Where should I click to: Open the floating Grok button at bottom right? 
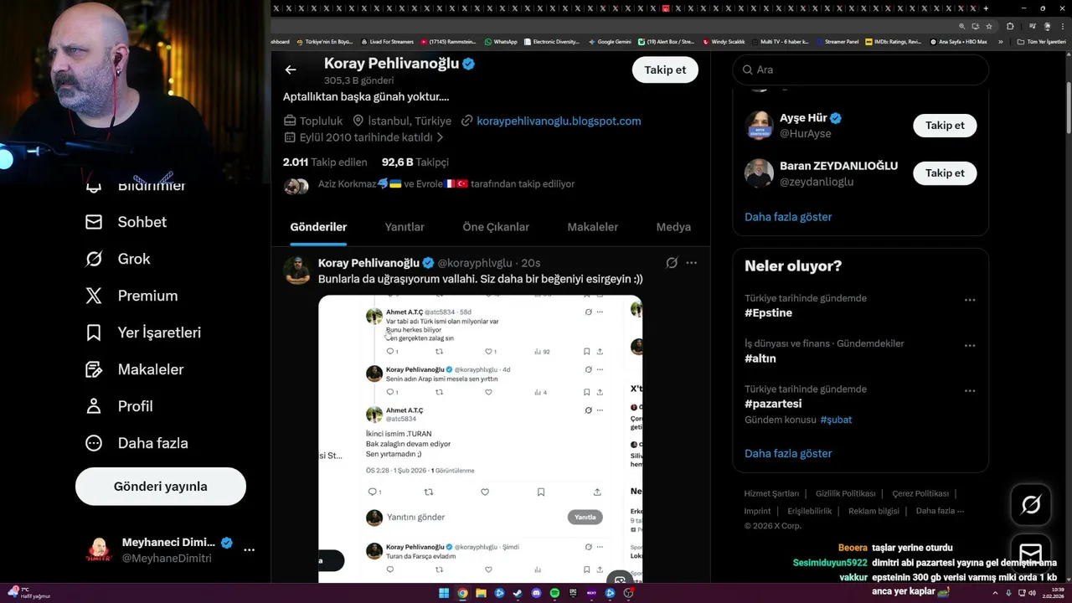coord(1031,504)
